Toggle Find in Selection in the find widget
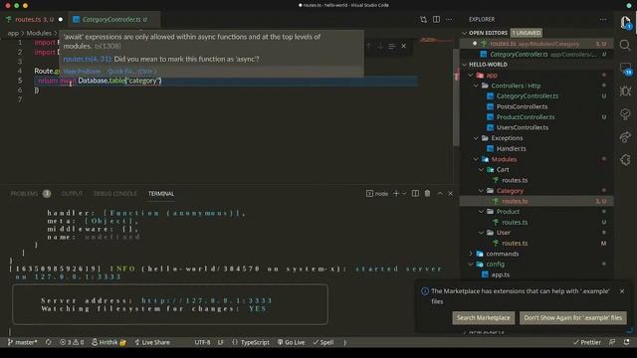 click(391, 46)
